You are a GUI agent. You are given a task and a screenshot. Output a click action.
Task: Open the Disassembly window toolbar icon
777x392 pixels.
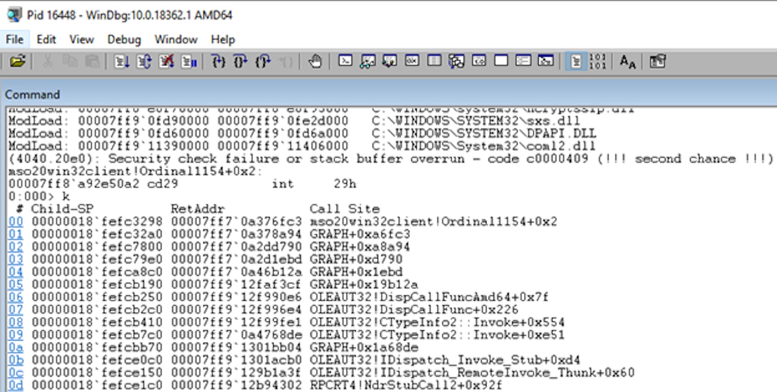tap(479, 61)
